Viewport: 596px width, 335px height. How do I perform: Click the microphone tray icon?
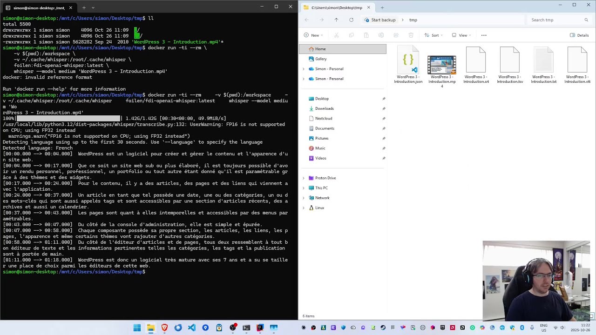click(532, 328)
